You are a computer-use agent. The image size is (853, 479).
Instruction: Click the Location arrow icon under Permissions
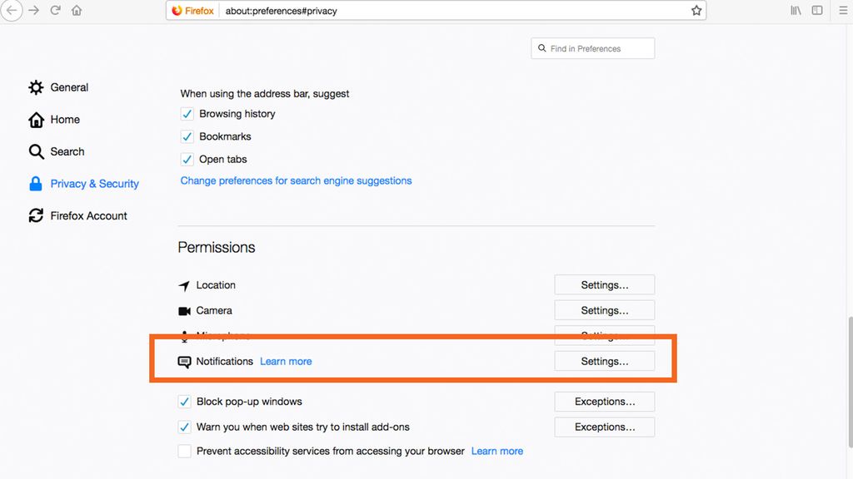(x=184, y=284)
